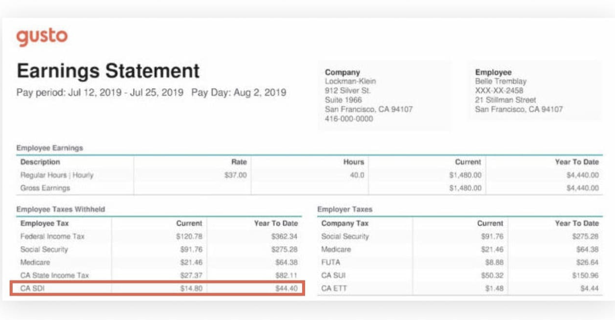Click the Employer Taxes section title

point(345,209)
